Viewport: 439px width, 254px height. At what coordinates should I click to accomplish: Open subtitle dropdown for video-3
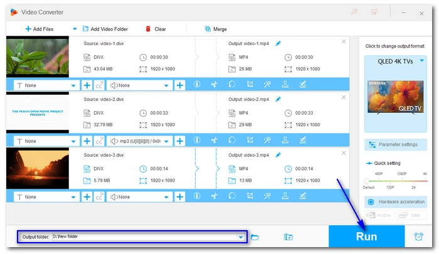(x=46, y=196)
